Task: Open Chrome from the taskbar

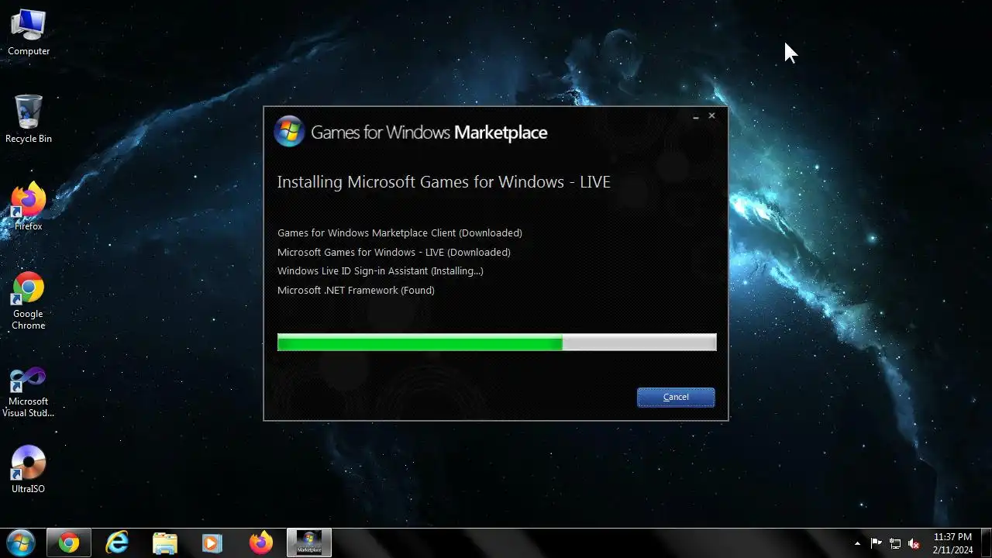Action: point(69,542)
